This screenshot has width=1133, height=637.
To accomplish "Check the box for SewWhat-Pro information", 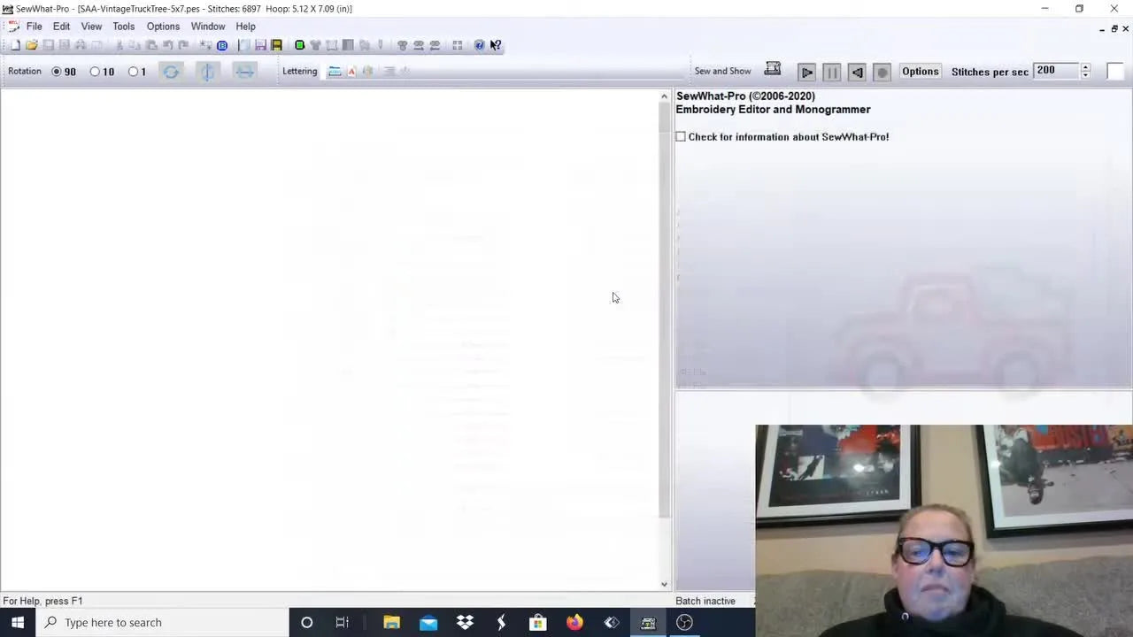I will 681,136.
